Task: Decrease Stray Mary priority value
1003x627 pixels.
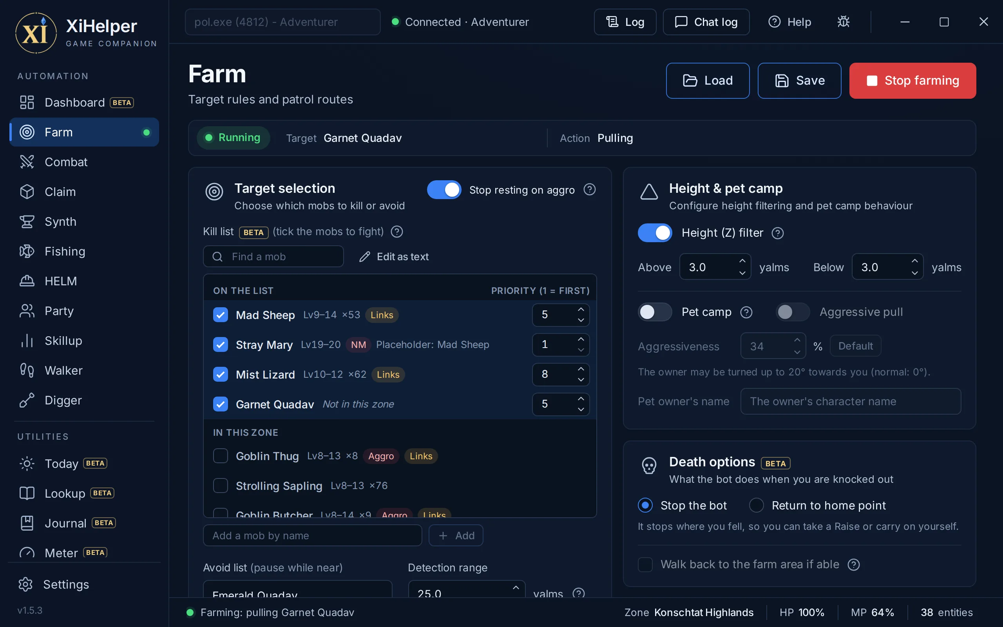Action: pos(581,350)
